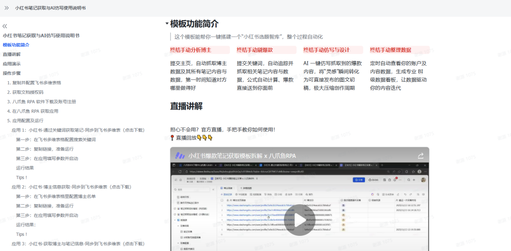Select 运行结果 under 应用 1
This screenshot has height=251, width=511.
point(25,168)
